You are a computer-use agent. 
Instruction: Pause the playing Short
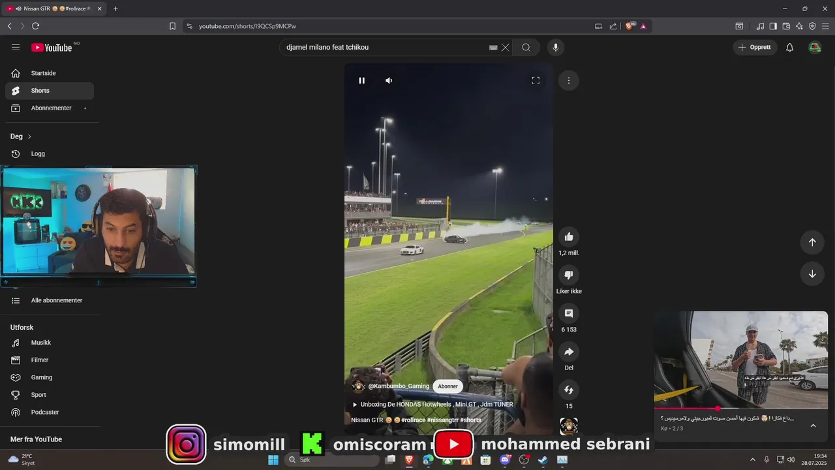pos(361,80)
